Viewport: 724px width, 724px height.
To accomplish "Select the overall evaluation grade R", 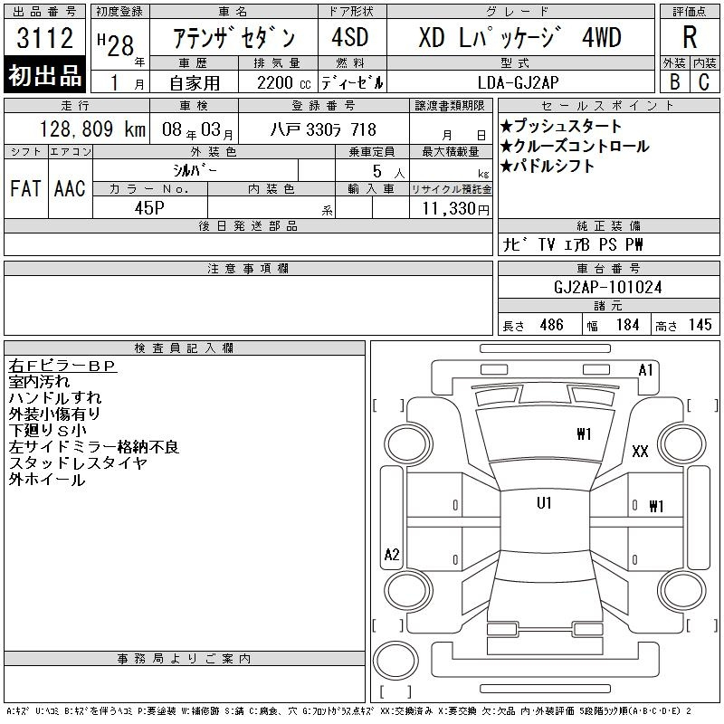I will (x=689, y=37).
